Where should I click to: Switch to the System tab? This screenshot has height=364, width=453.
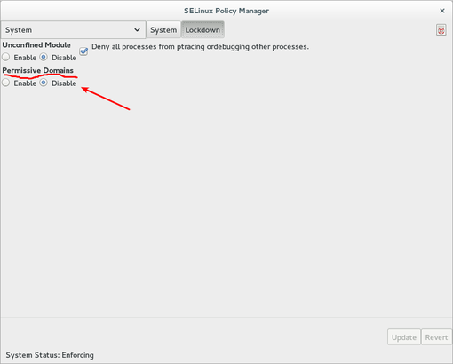[x=163, y=30]
